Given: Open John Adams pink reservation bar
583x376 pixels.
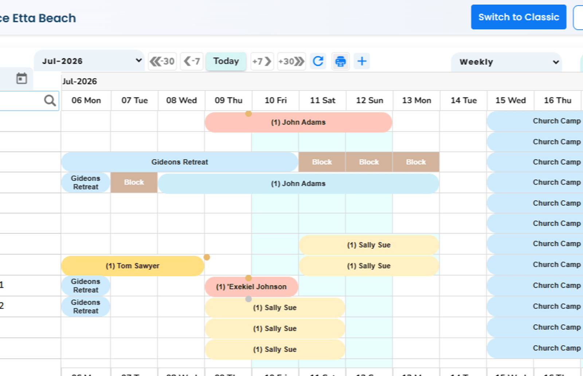Looking at the screenshot, I should [298, 122].
